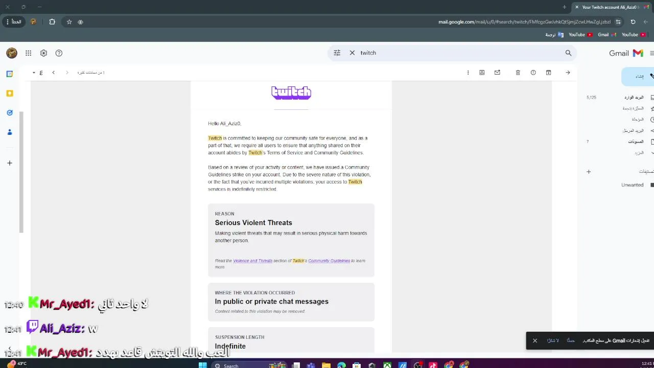Clear the twitch search query
The height and width of the screenshot is (368, 654).
coord(352,53)
